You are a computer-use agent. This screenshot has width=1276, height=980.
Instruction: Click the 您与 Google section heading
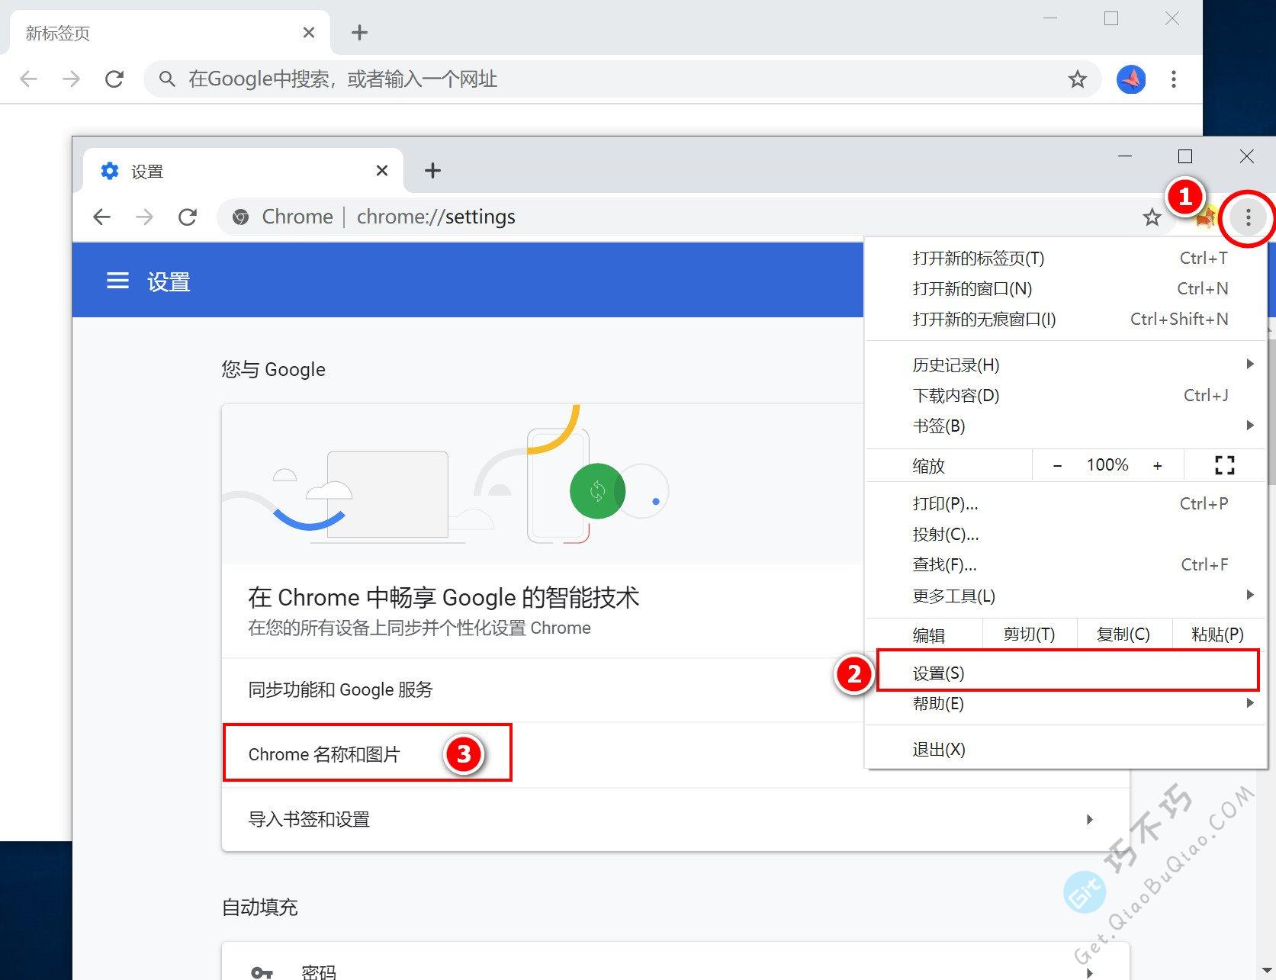pyautogui.click(x=273, y=370)
